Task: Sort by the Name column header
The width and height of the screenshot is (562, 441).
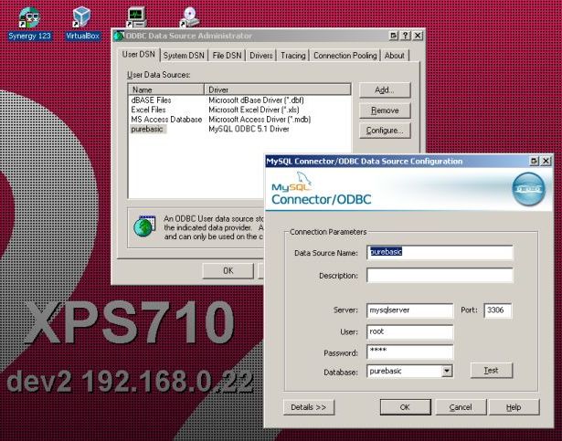Action: tap(166, 89)
